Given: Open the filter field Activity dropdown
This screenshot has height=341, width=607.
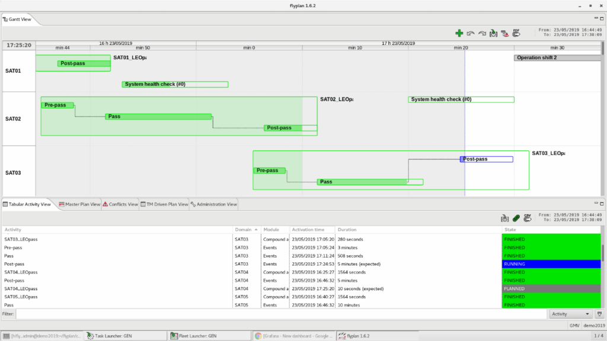Looking at the screenshot, I should tap(571, 314).
